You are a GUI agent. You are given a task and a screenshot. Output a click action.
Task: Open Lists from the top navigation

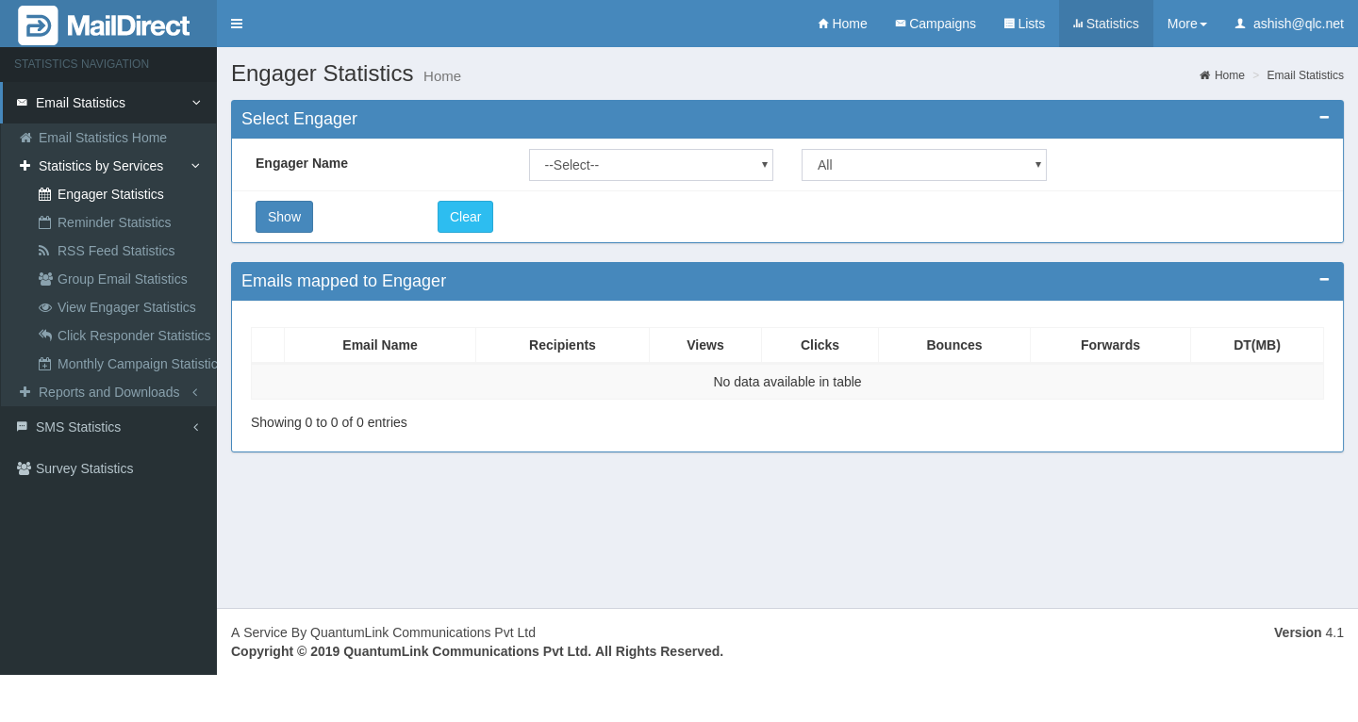pos(1024,24)
